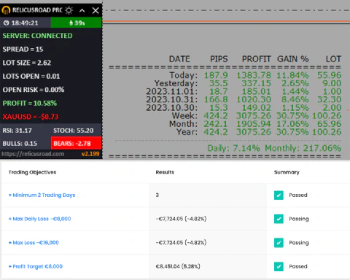
Task: Click the checkmark in Profit Target row
Action: point(279,266)
